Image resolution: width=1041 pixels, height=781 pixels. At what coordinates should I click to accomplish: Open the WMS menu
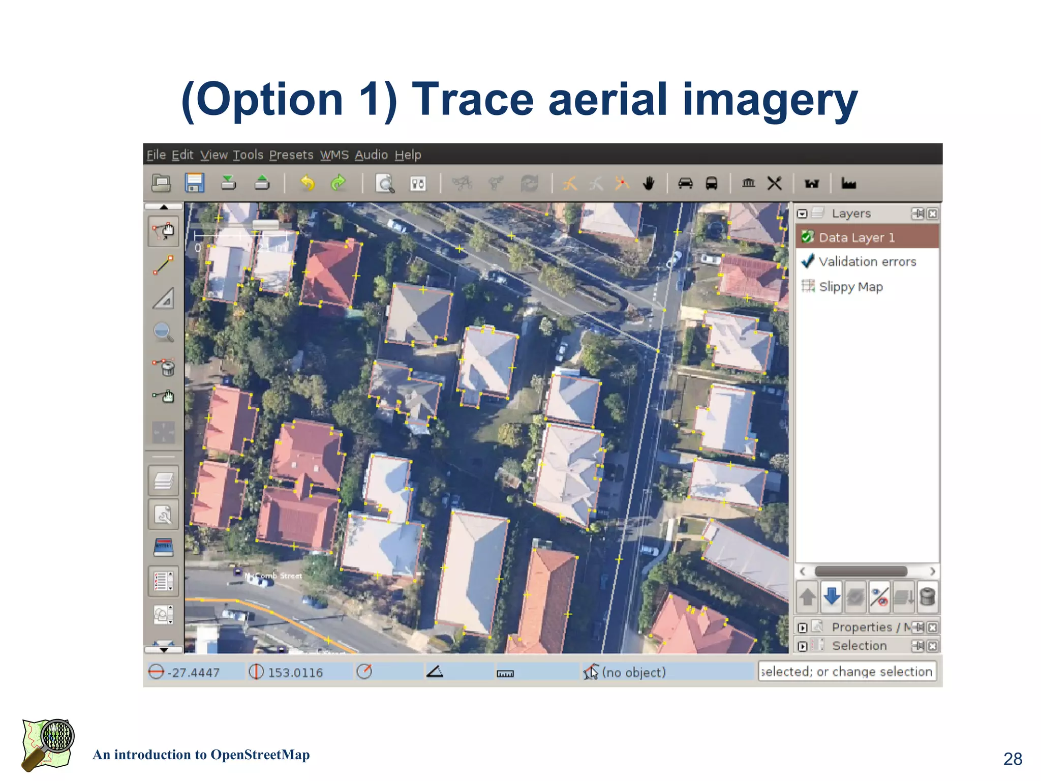pyautogui.click(x=334, y=155)
